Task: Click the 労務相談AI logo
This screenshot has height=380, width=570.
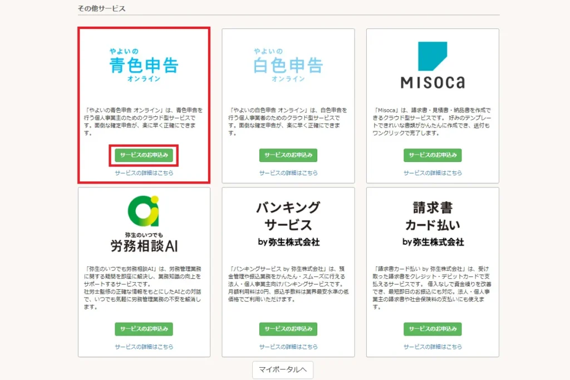Action: (144, 224)
